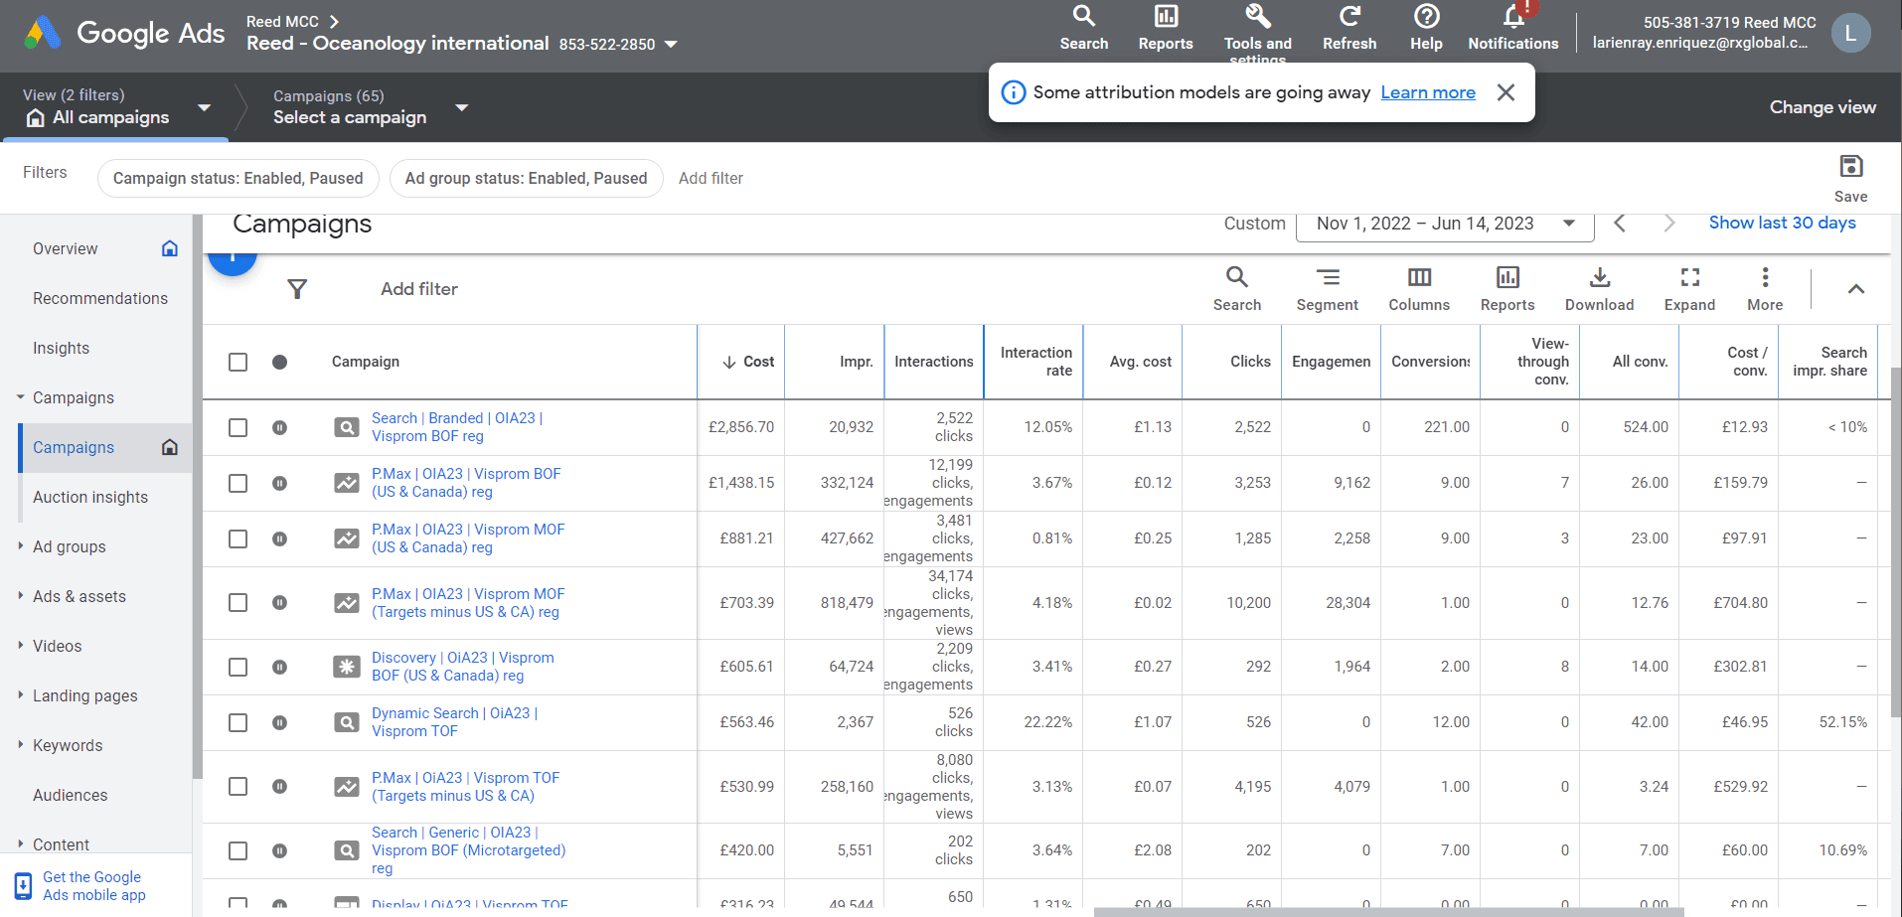Open the More options menu
The image size is (1902, 917).
[1765, 289]
